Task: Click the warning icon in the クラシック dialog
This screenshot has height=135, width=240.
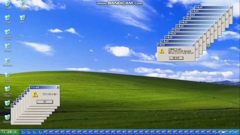Action: [x=35, y=94]
